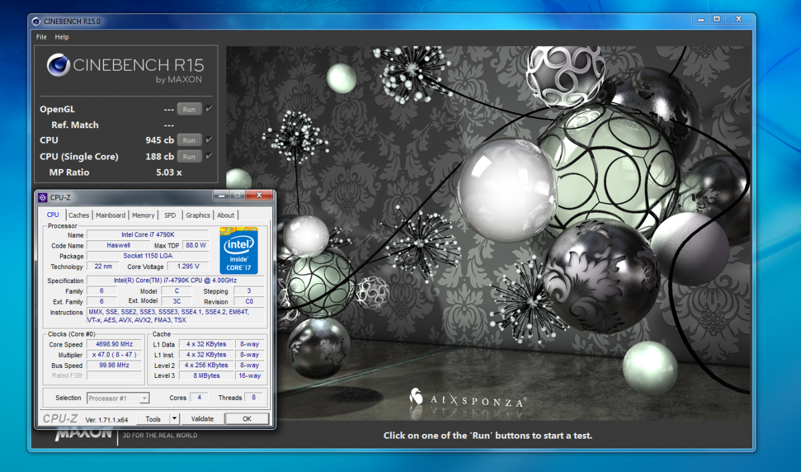Run the CPU benchmark
Image resolution: width=801 pixels, height=472 pixels.
[x=189, y=140]
